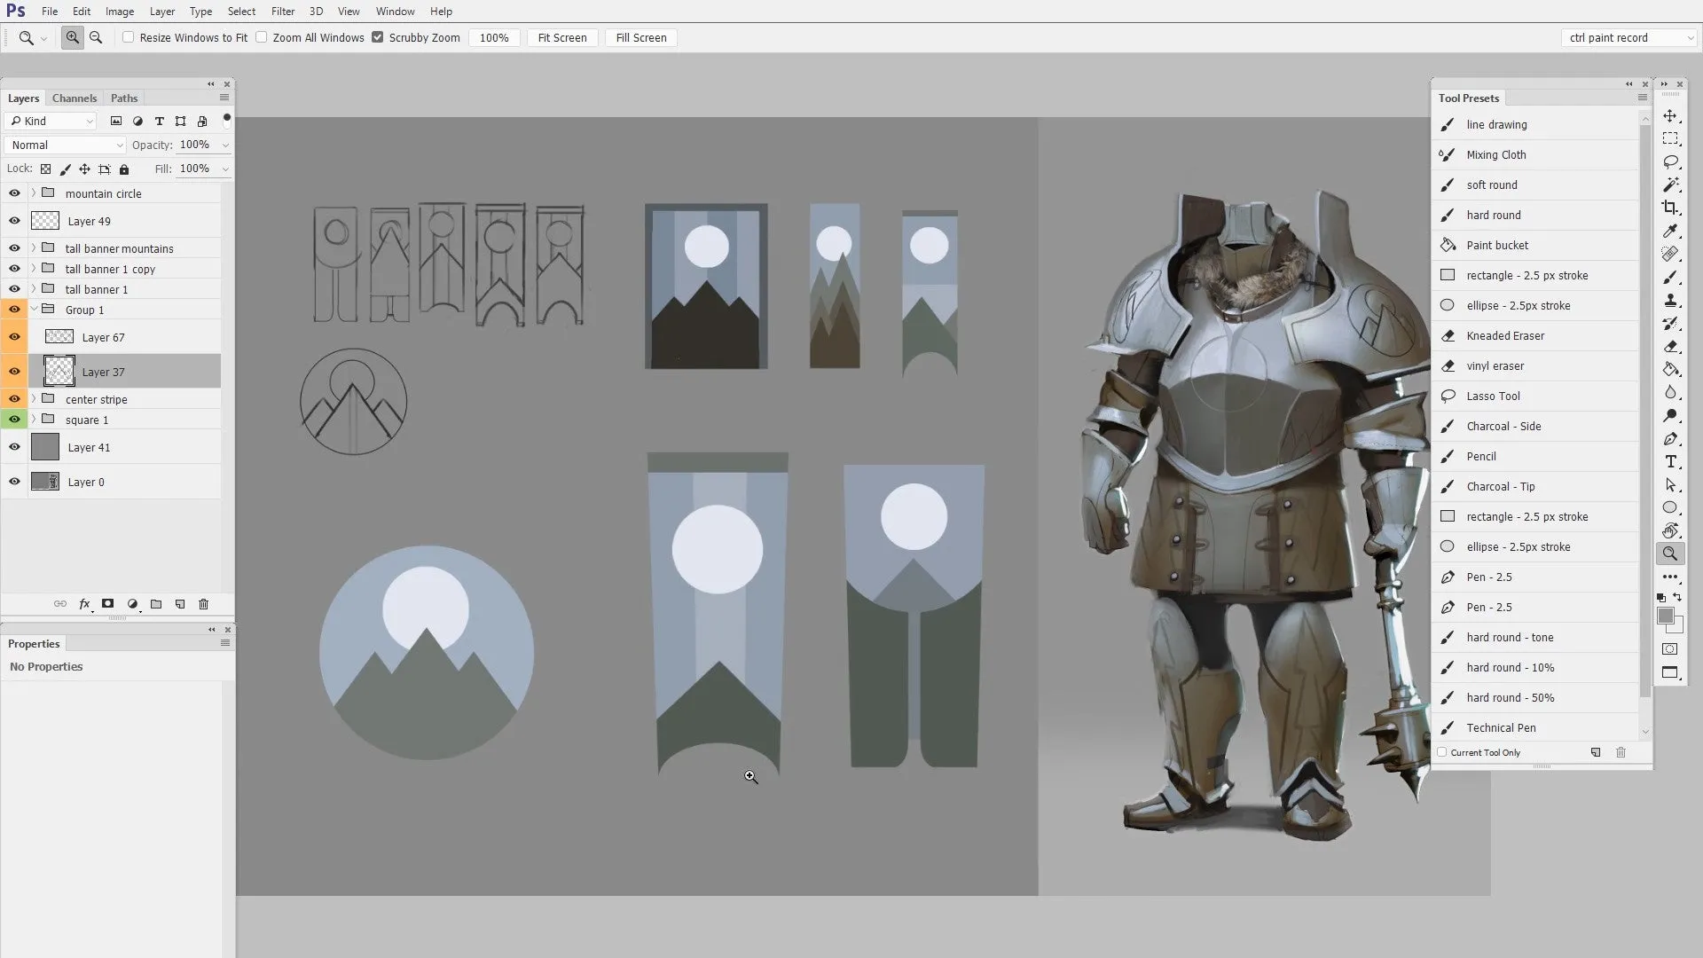Image resolution: width=1703 pixels, height=958 pixels.
Task: Open the Window menu
Action: (x=395, y=12)
